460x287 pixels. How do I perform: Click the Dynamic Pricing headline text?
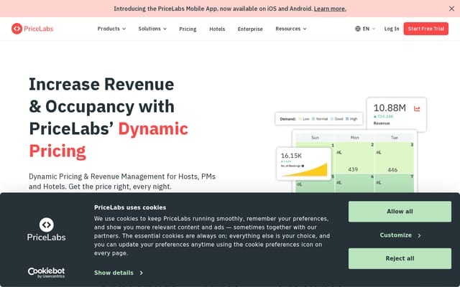pyautogui.click(x=109, y=140)
